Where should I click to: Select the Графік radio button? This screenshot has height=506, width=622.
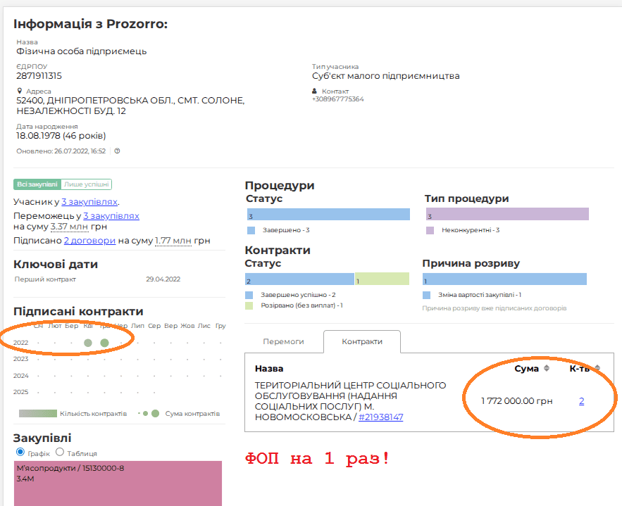[x=20, y=453]
